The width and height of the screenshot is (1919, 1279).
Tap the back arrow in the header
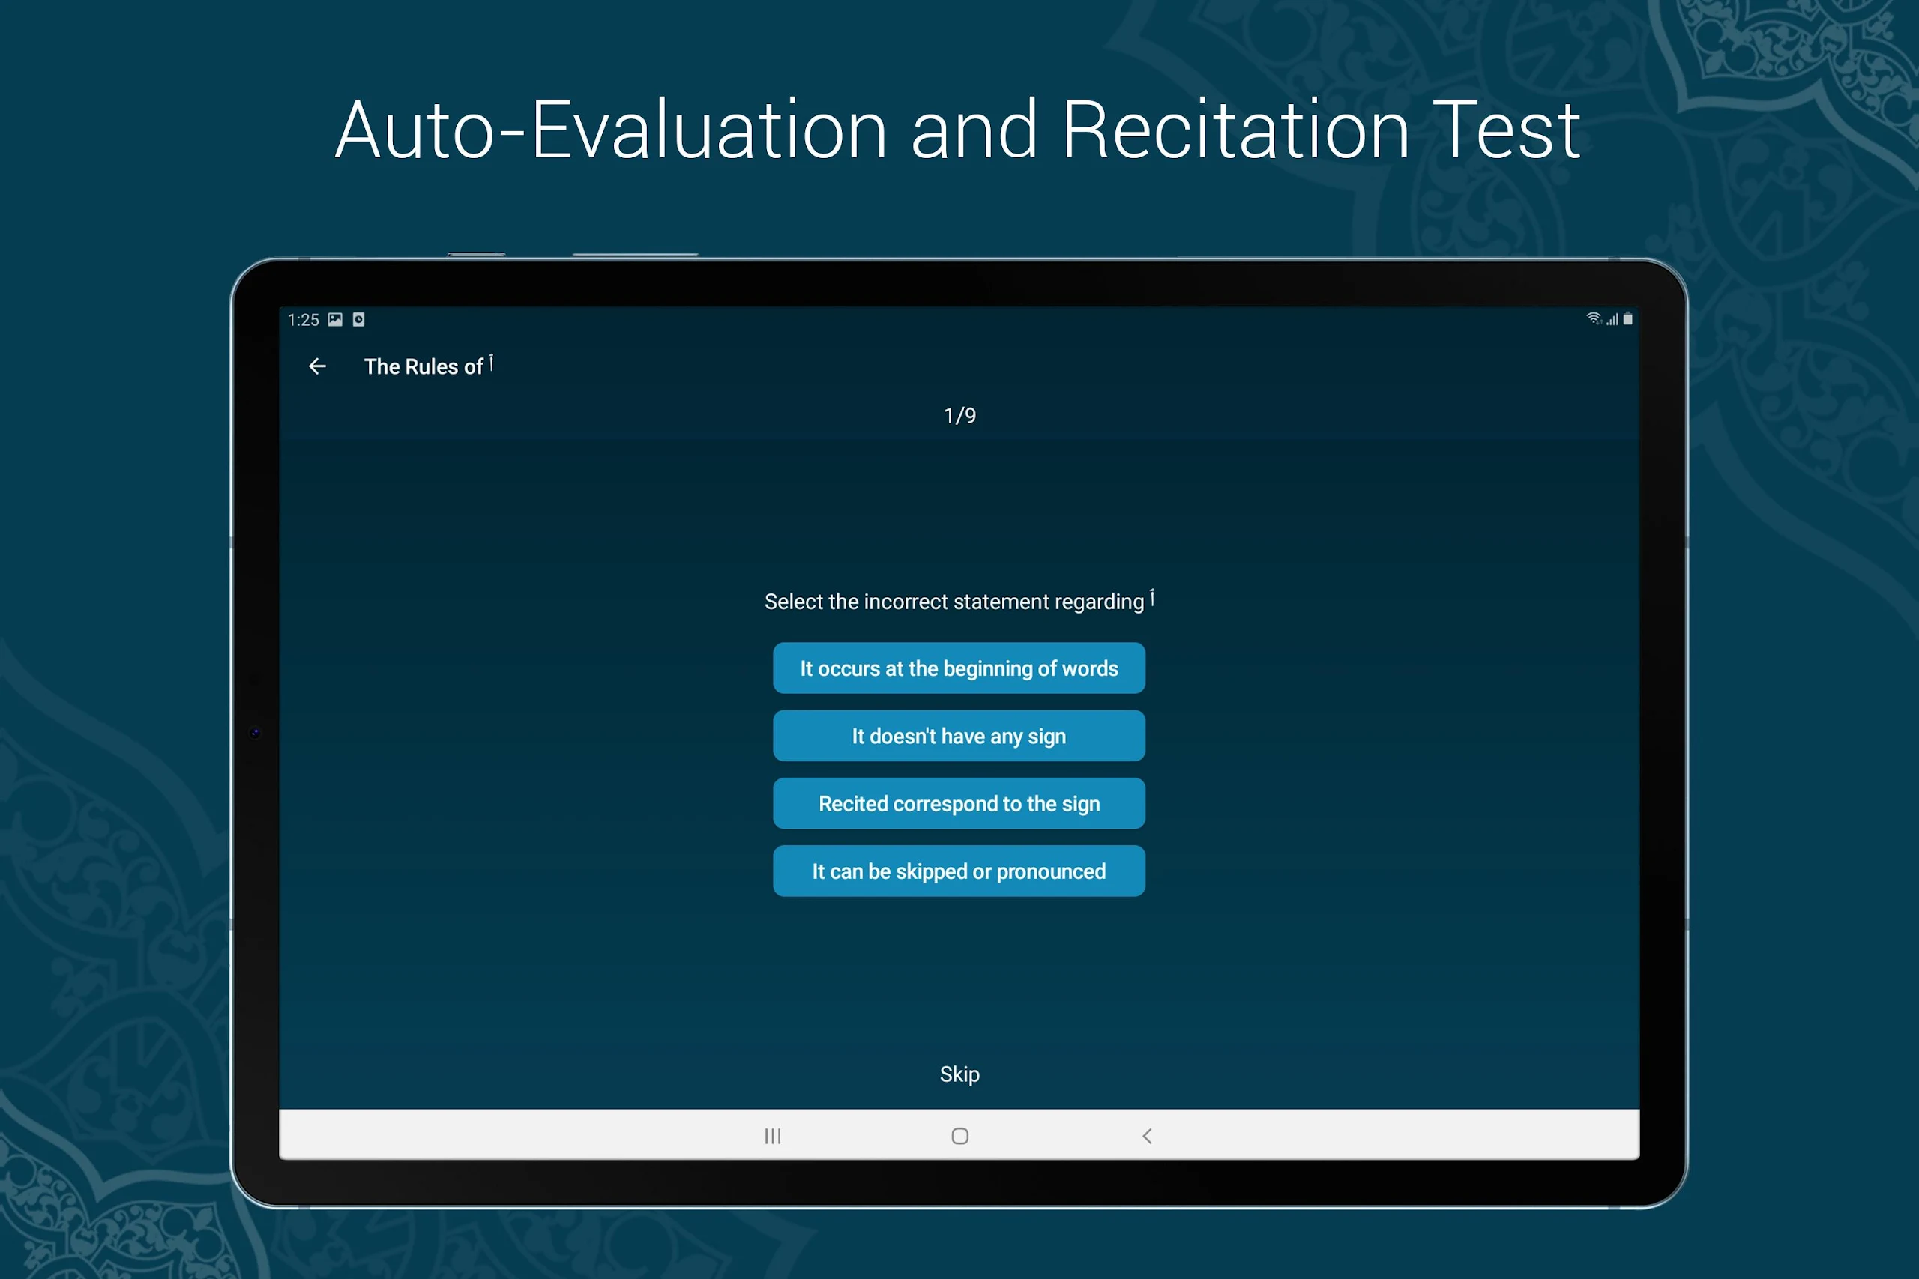pyautogui.click(x=317, y=367)
